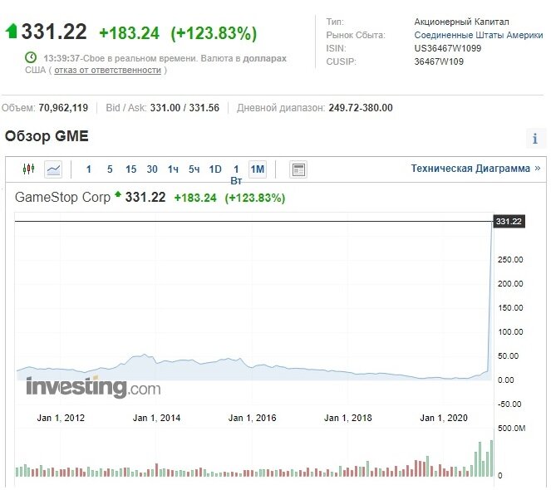The image size is (551, 490).
Task: Switch to candlestick chart type
Action: click(29, 169)
